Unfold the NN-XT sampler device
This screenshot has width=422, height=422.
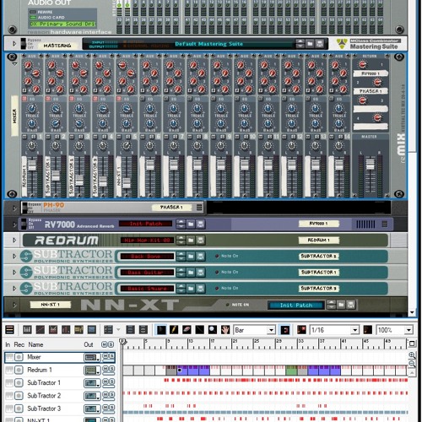pyautogui.click(x=14, y=305)
